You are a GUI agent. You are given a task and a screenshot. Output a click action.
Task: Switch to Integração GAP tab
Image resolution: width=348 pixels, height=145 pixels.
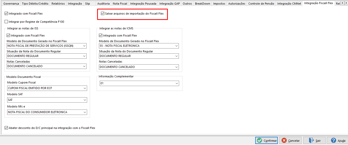click(x=169, y=4)
